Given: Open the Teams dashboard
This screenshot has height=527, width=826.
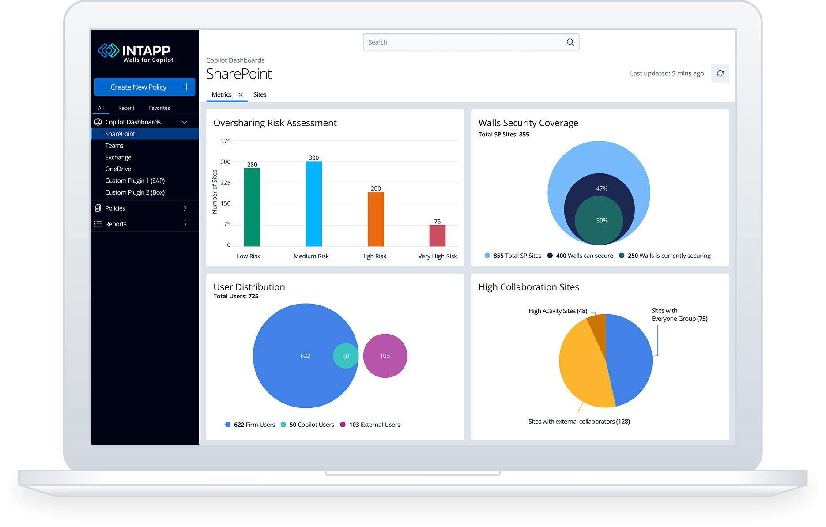Looking at the screenshot, I should 114,145.
